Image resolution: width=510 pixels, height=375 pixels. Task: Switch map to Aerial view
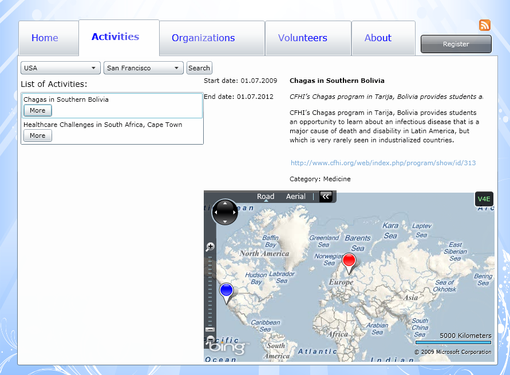[296, 196]
